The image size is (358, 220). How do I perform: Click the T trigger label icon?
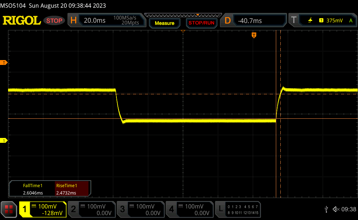click(x=294, y=21)
